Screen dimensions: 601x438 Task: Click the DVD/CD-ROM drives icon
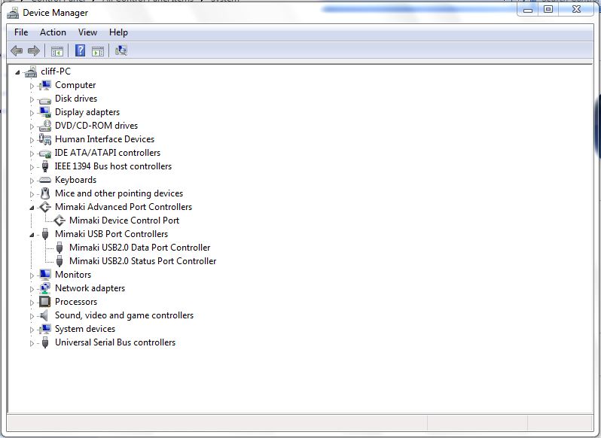[45, 126]
